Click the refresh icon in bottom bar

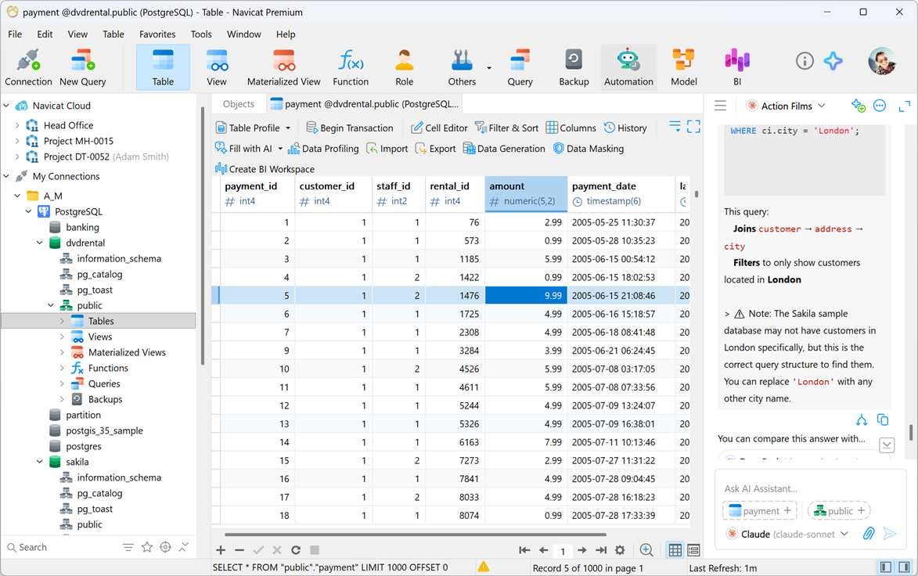[296, 549]
